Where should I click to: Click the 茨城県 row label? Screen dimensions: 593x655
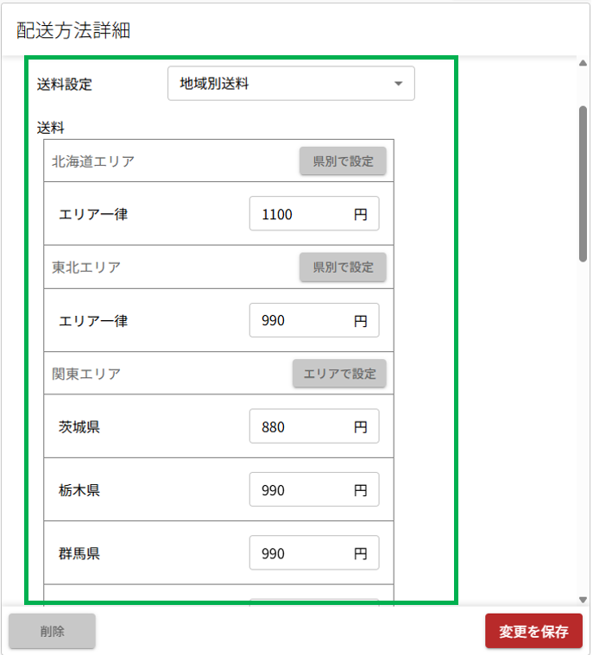coord(79,427)
